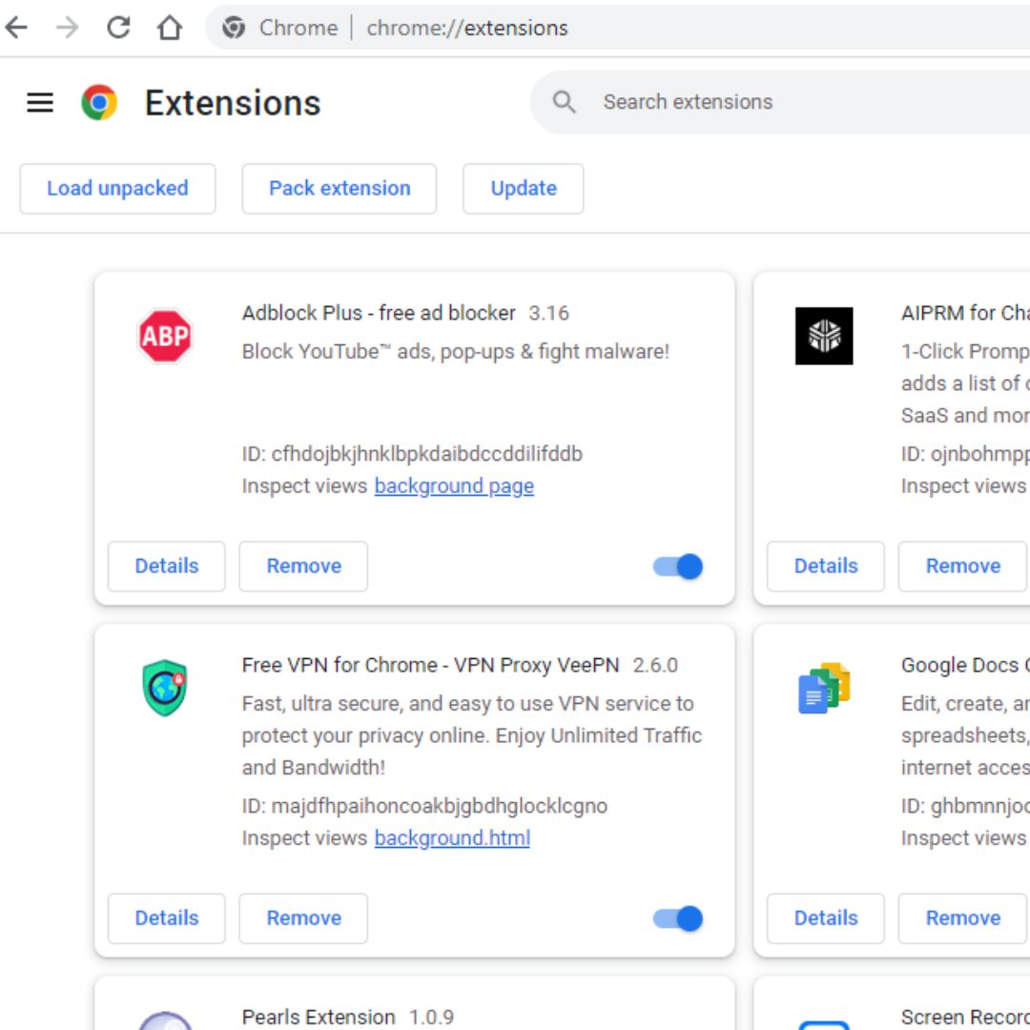This screenshot has width=1030, height=1030.
Task: Click Pack extension button
Action: click(340, 189)
